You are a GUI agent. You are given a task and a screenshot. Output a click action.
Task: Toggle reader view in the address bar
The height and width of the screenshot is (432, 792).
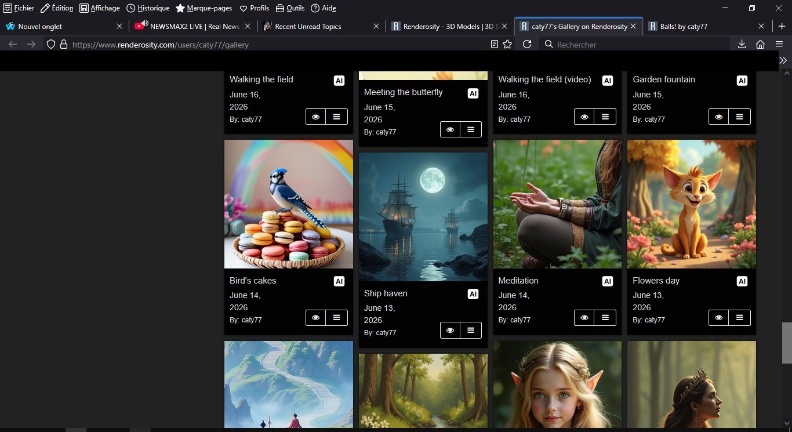[x=495, y=44]
